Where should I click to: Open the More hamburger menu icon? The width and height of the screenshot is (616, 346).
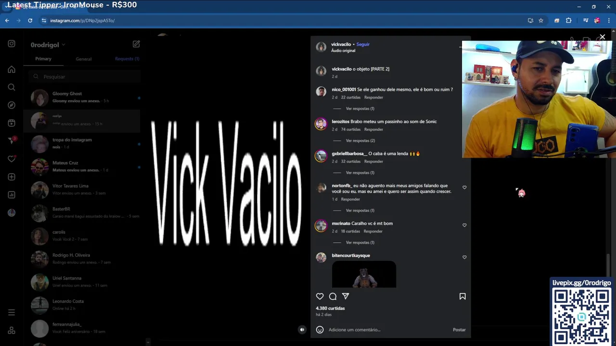pyautogui.click(x=12, y=312)
